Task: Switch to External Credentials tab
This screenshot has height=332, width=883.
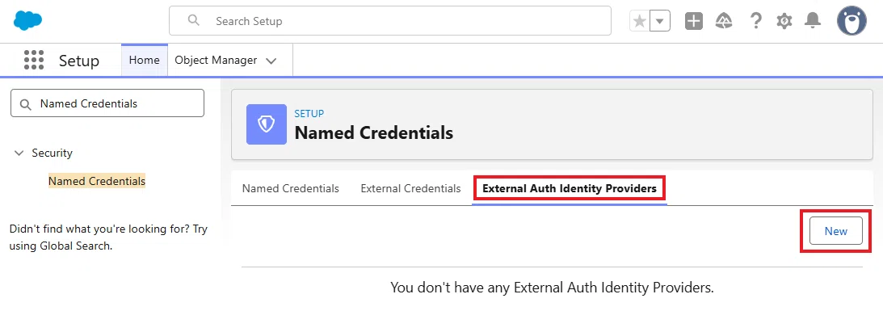Action: pyautogui.click(x=410, y=188)
